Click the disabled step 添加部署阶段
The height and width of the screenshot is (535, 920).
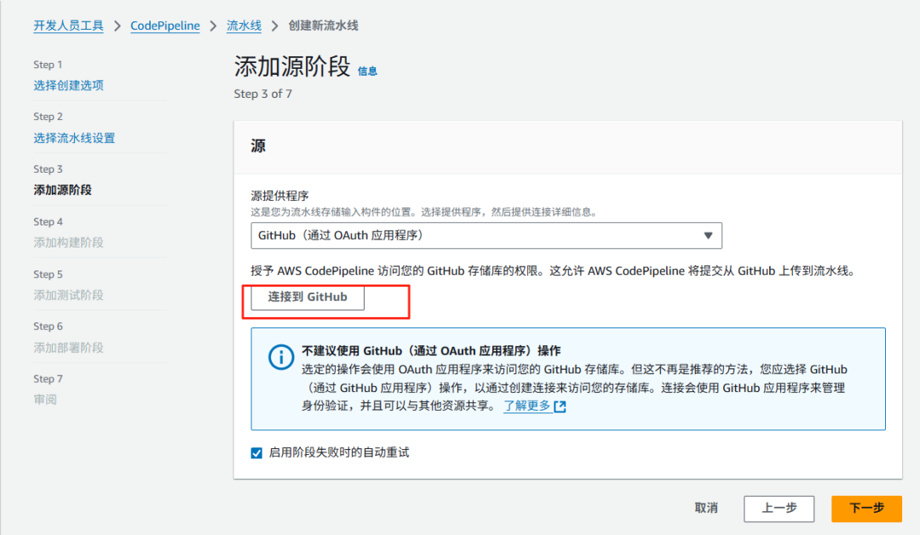click(x=69, y=348)
